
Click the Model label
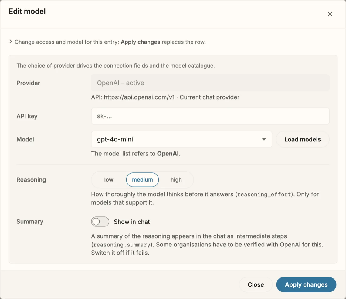pos(25,139)
